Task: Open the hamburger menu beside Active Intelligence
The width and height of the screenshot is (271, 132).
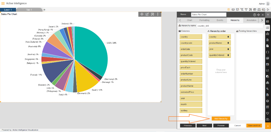Action: pyautogui.click(x=3, y=4)
